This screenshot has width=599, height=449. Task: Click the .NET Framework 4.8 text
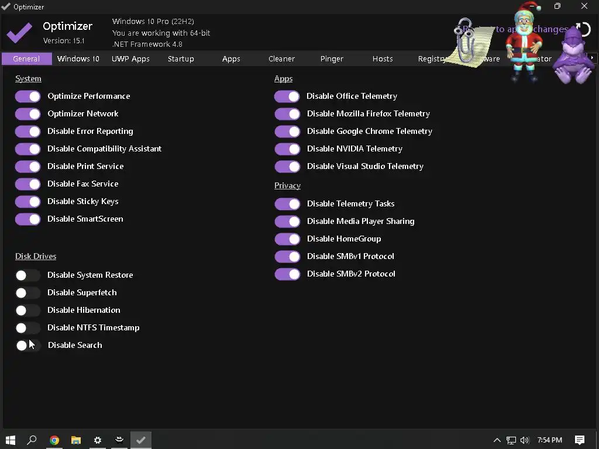(147, 44)
